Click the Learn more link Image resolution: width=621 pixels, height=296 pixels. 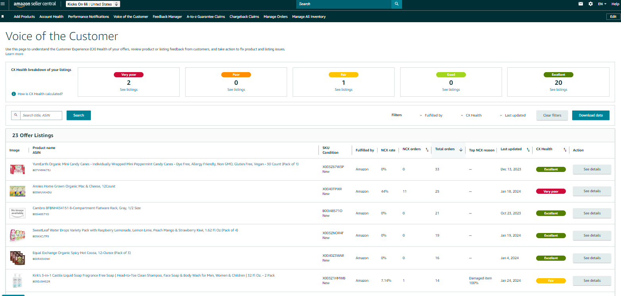point(14,54)
